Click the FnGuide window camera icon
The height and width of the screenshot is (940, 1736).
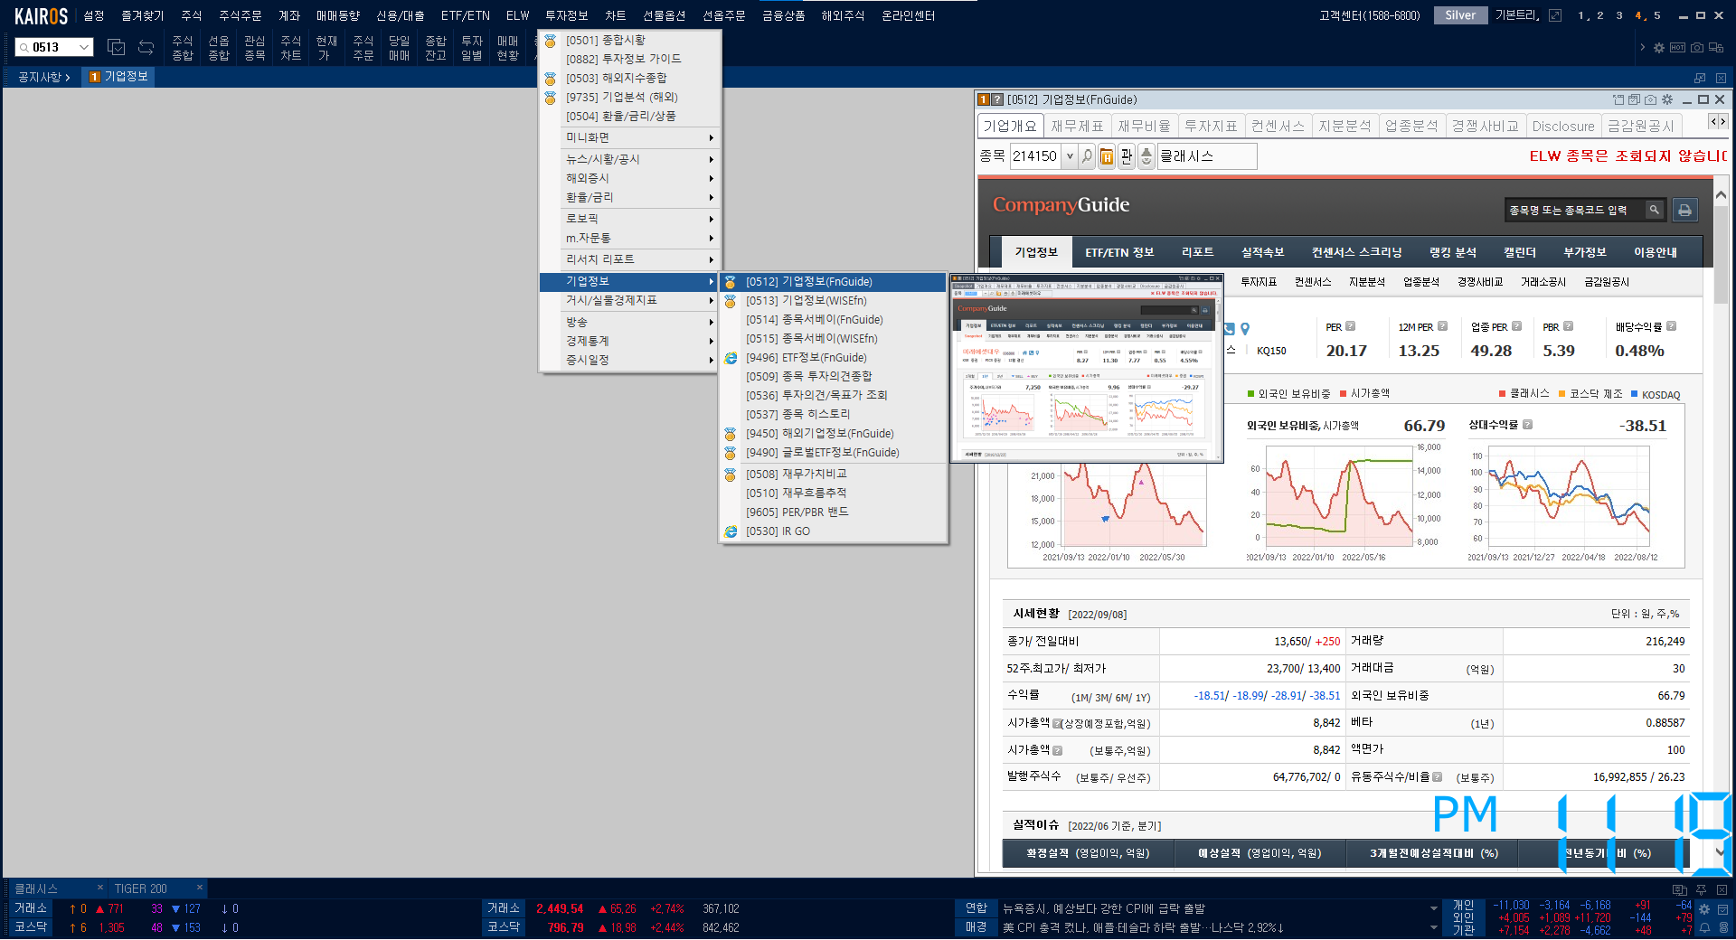[x=1651, y=99]
